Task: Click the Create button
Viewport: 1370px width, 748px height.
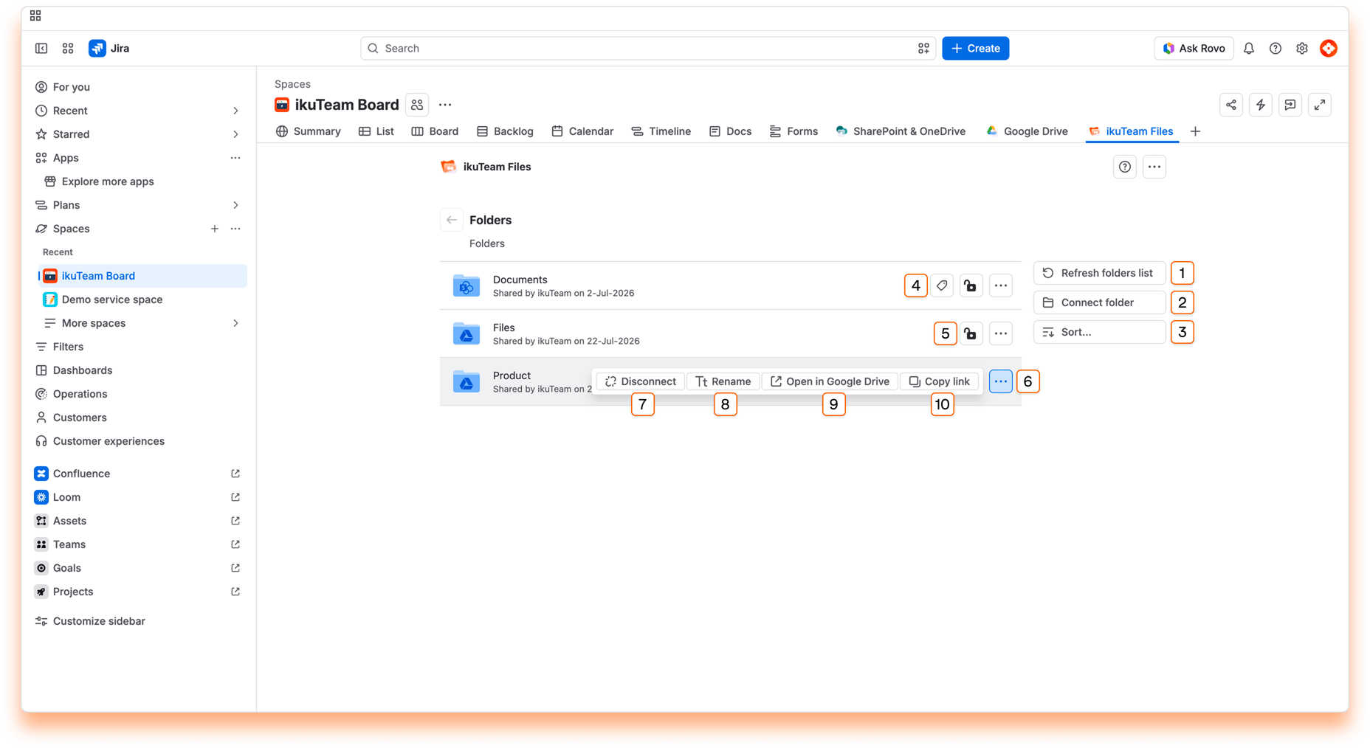Action: pyautogui.click(x=976, y=48)
